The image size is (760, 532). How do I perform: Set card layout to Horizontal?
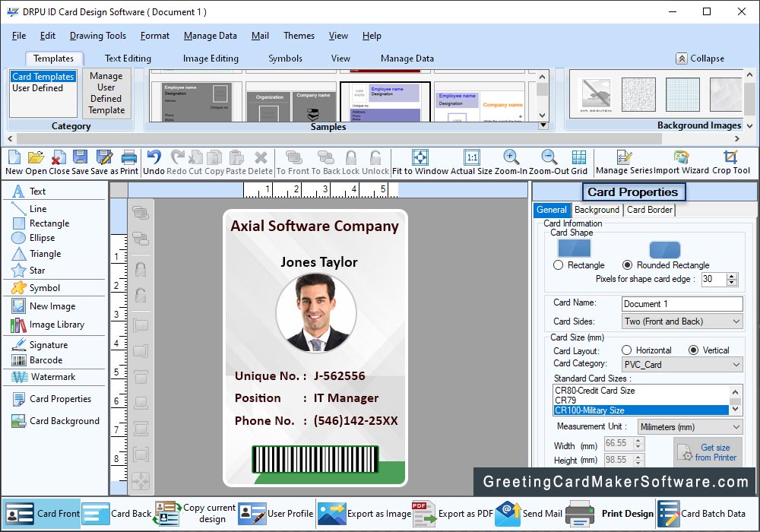[627, 350]
